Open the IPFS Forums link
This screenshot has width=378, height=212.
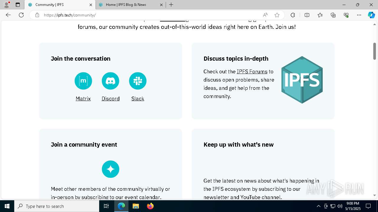pyautogui.click(x=252, y=72)
